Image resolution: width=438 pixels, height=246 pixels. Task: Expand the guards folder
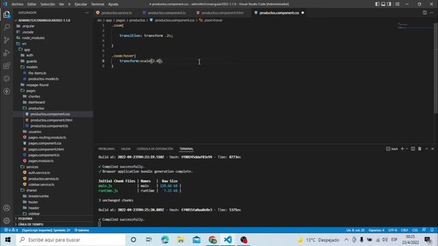[31, 61]
